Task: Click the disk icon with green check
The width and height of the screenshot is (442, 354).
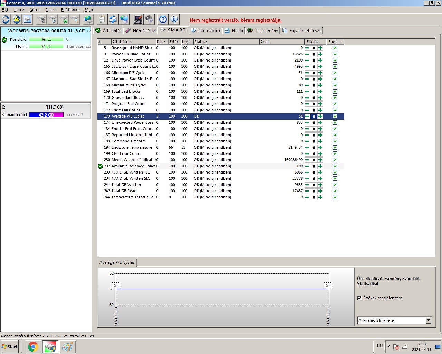Action: click(x=64, y=19)
